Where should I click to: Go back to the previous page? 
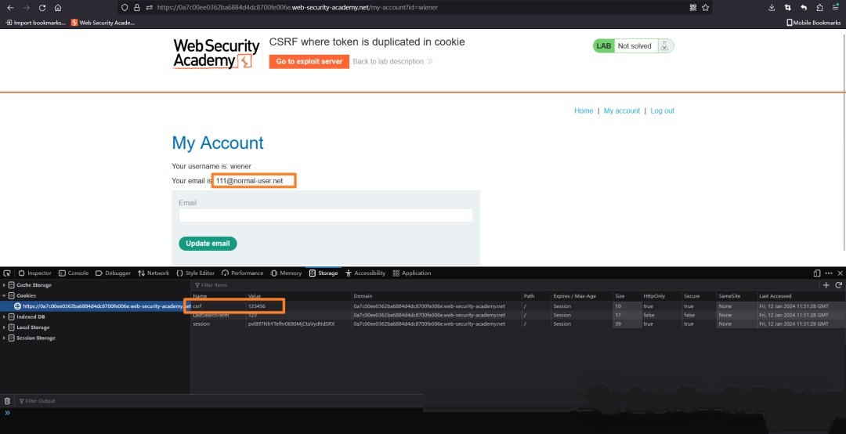tap(10, 8)
